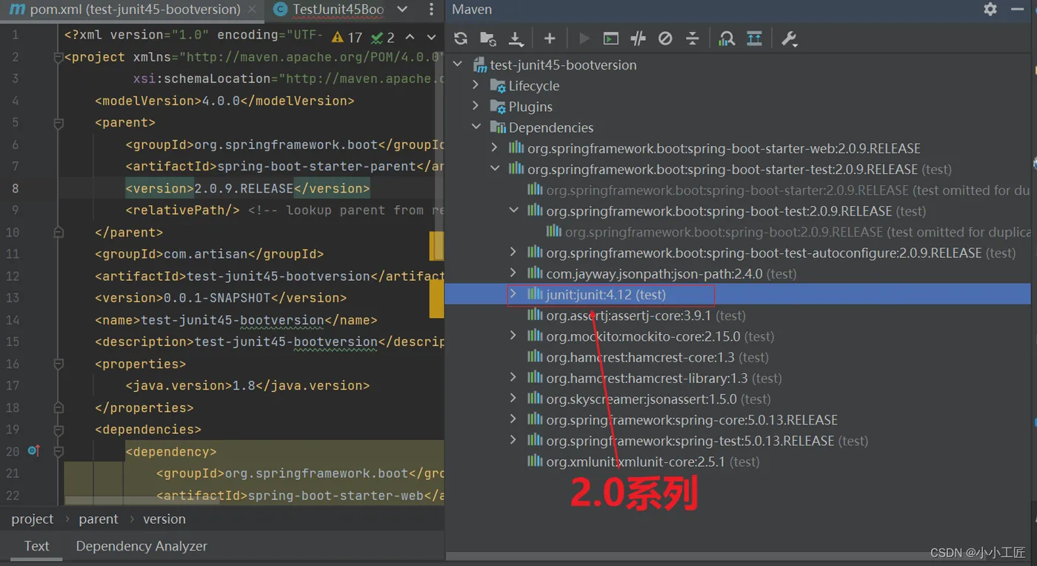This screenshot has height=566, width=1037.
Task: Expand org.skyscreamer:jsonassert node
Action: pyautogui.click(x=513, y=399)
